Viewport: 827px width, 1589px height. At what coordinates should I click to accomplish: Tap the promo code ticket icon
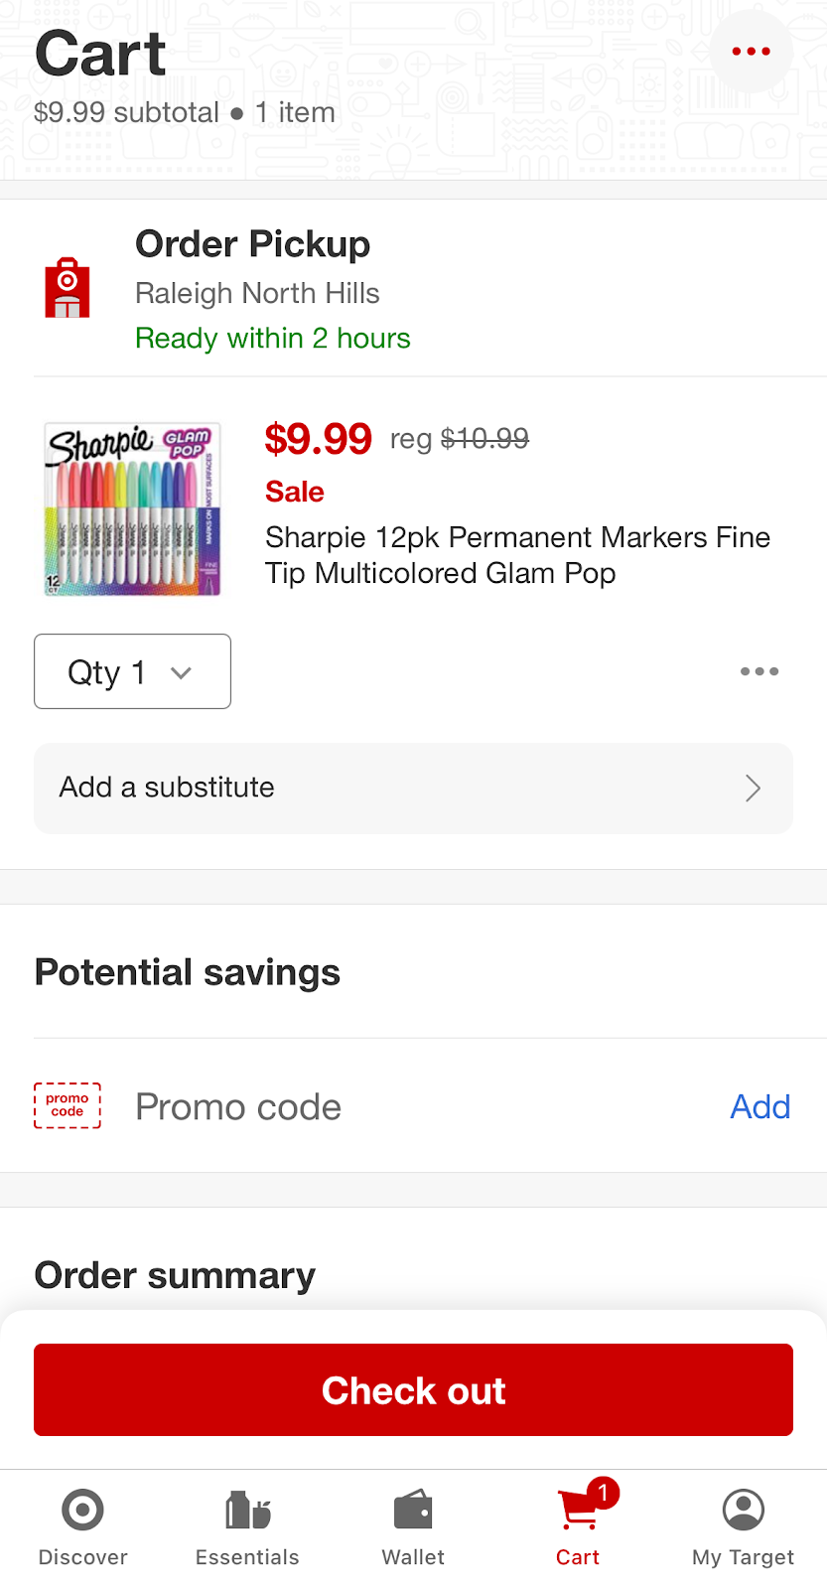pyautogui.click(x=67, y=1105)
